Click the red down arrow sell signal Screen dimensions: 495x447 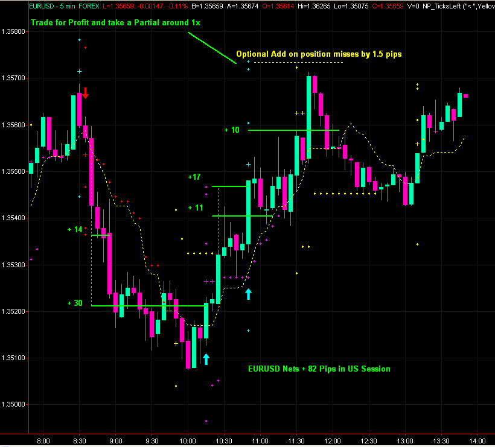pos(85,94)
